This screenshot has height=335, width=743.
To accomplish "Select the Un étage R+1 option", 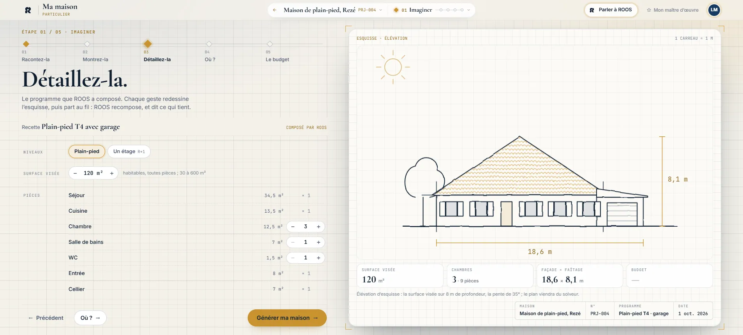I will (129, 152).
